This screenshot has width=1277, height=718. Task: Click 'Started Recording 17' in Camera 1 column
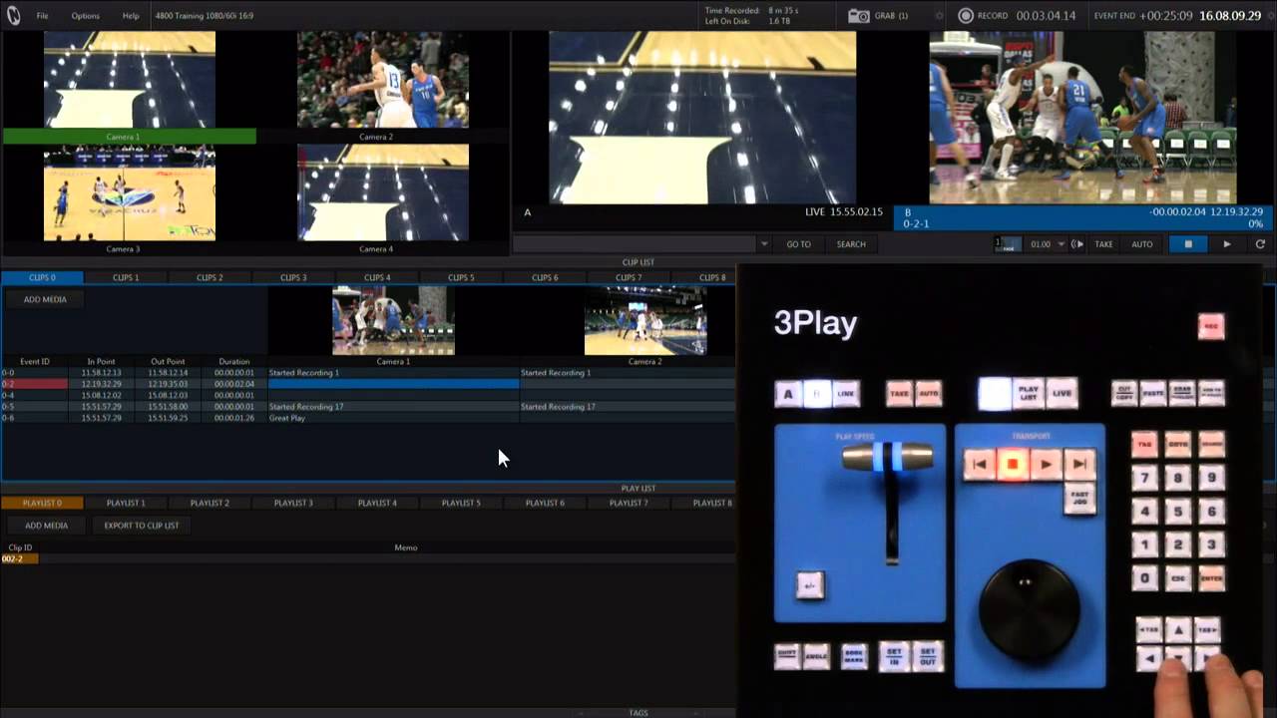pos(306,407)
